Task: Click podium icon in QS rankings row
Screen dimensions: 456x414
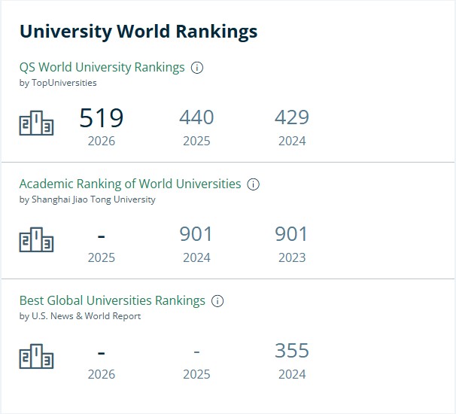Action: [x=36, y=123]
